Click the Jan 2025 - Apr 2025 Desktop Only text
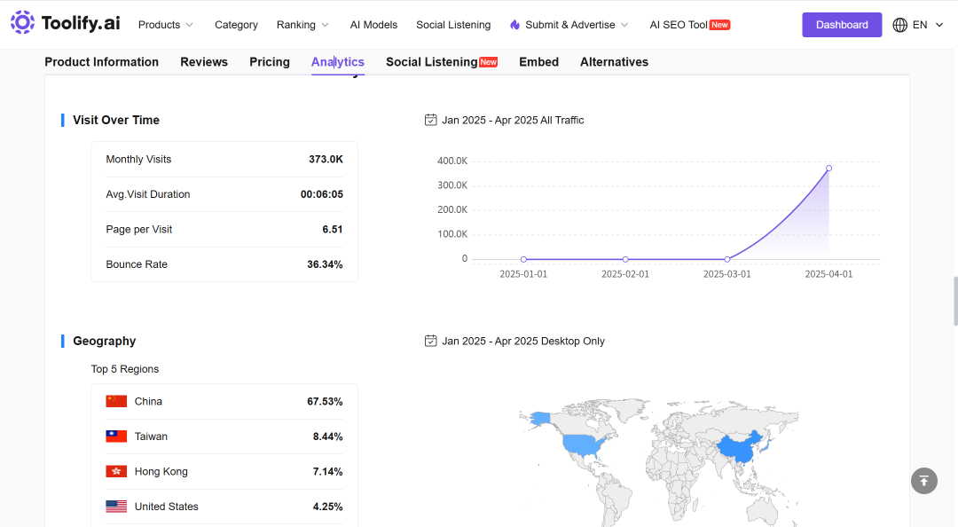 tap(523, 341)
